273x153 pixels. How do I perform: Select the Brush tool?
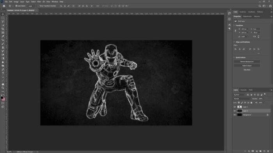point(3,43)
